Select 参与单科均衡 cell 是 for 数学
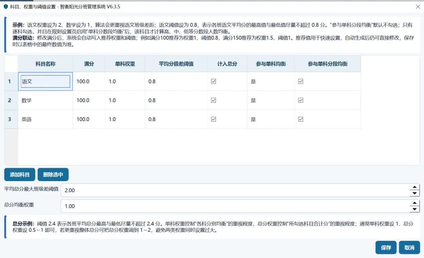This screenshot has width=424, height=258. click(x=270, y=100)
